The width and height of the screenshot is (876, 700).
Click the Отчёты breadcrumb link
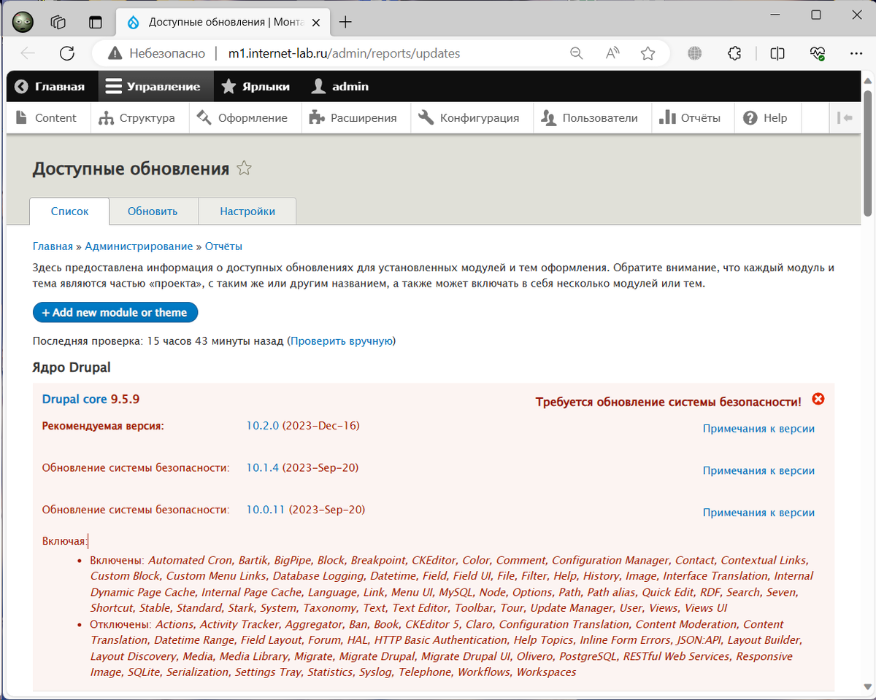223,246
